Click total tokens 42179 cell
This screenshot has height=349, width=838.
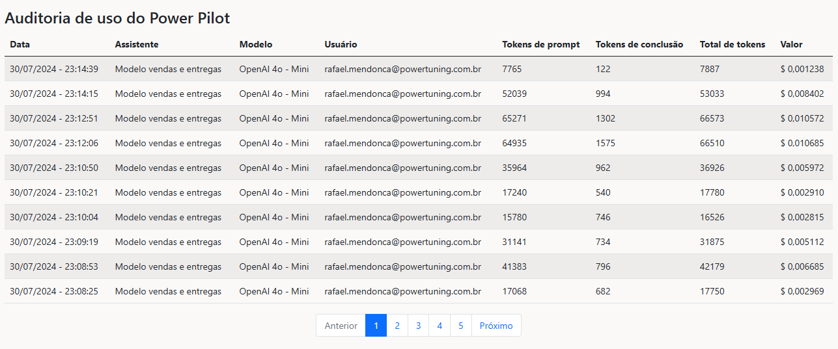(712, 266)
